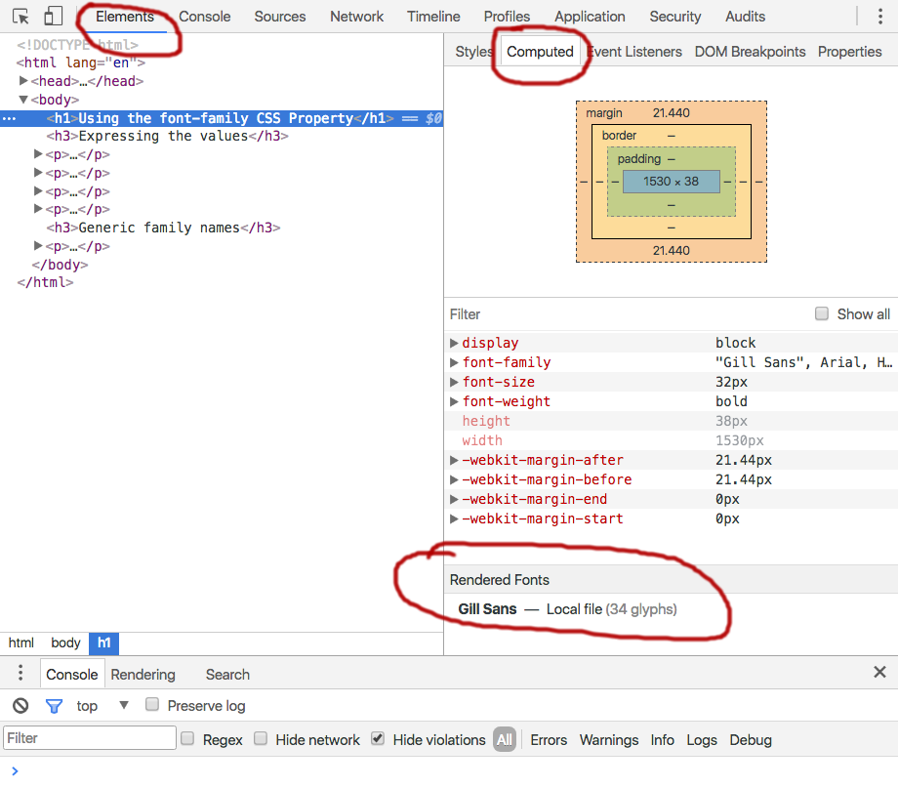Toggle the device toolbar icon
The width and height of the screenshot is (898, 788).
click(54, 16)
